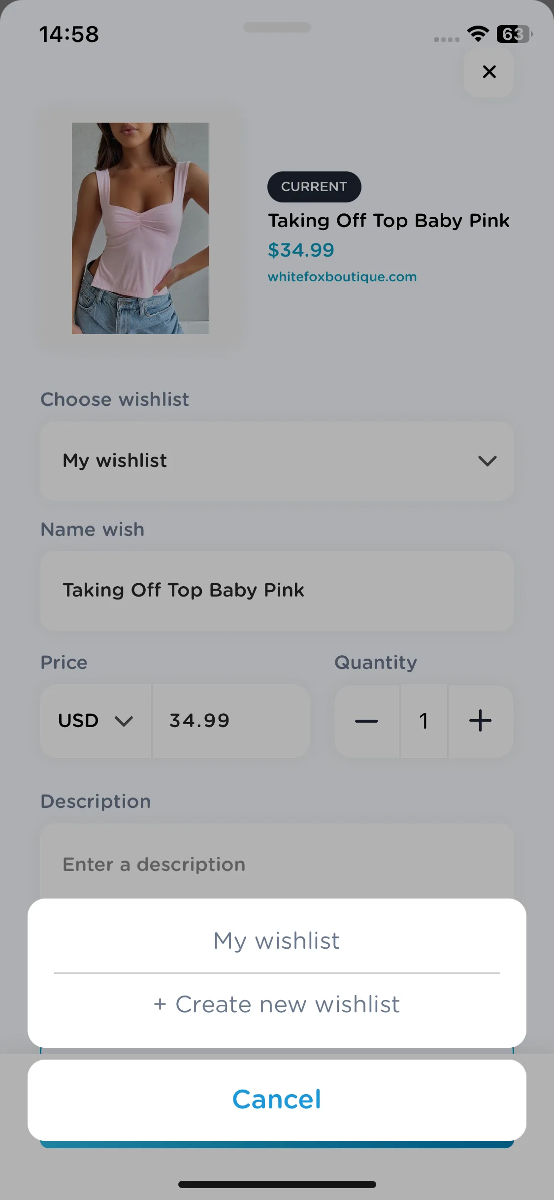554x1200 pixels.
Task: Open the My wishlist dropdown field
Action: point(277,461)
